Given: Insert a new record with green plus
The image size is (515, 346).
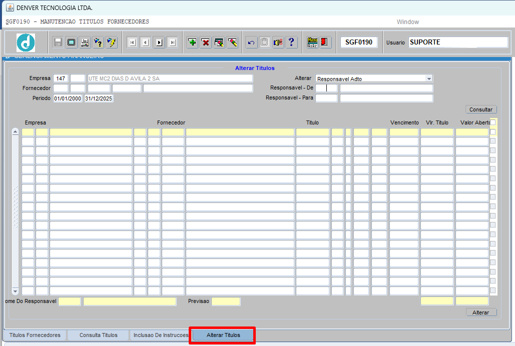Looking at the screenshot, I should pos(192,42).
